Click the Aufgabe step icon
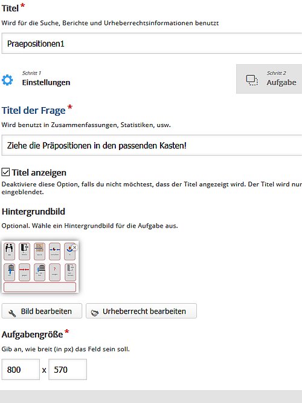The image size is (302, 403). pyautogui.click(x=252, y=80)
